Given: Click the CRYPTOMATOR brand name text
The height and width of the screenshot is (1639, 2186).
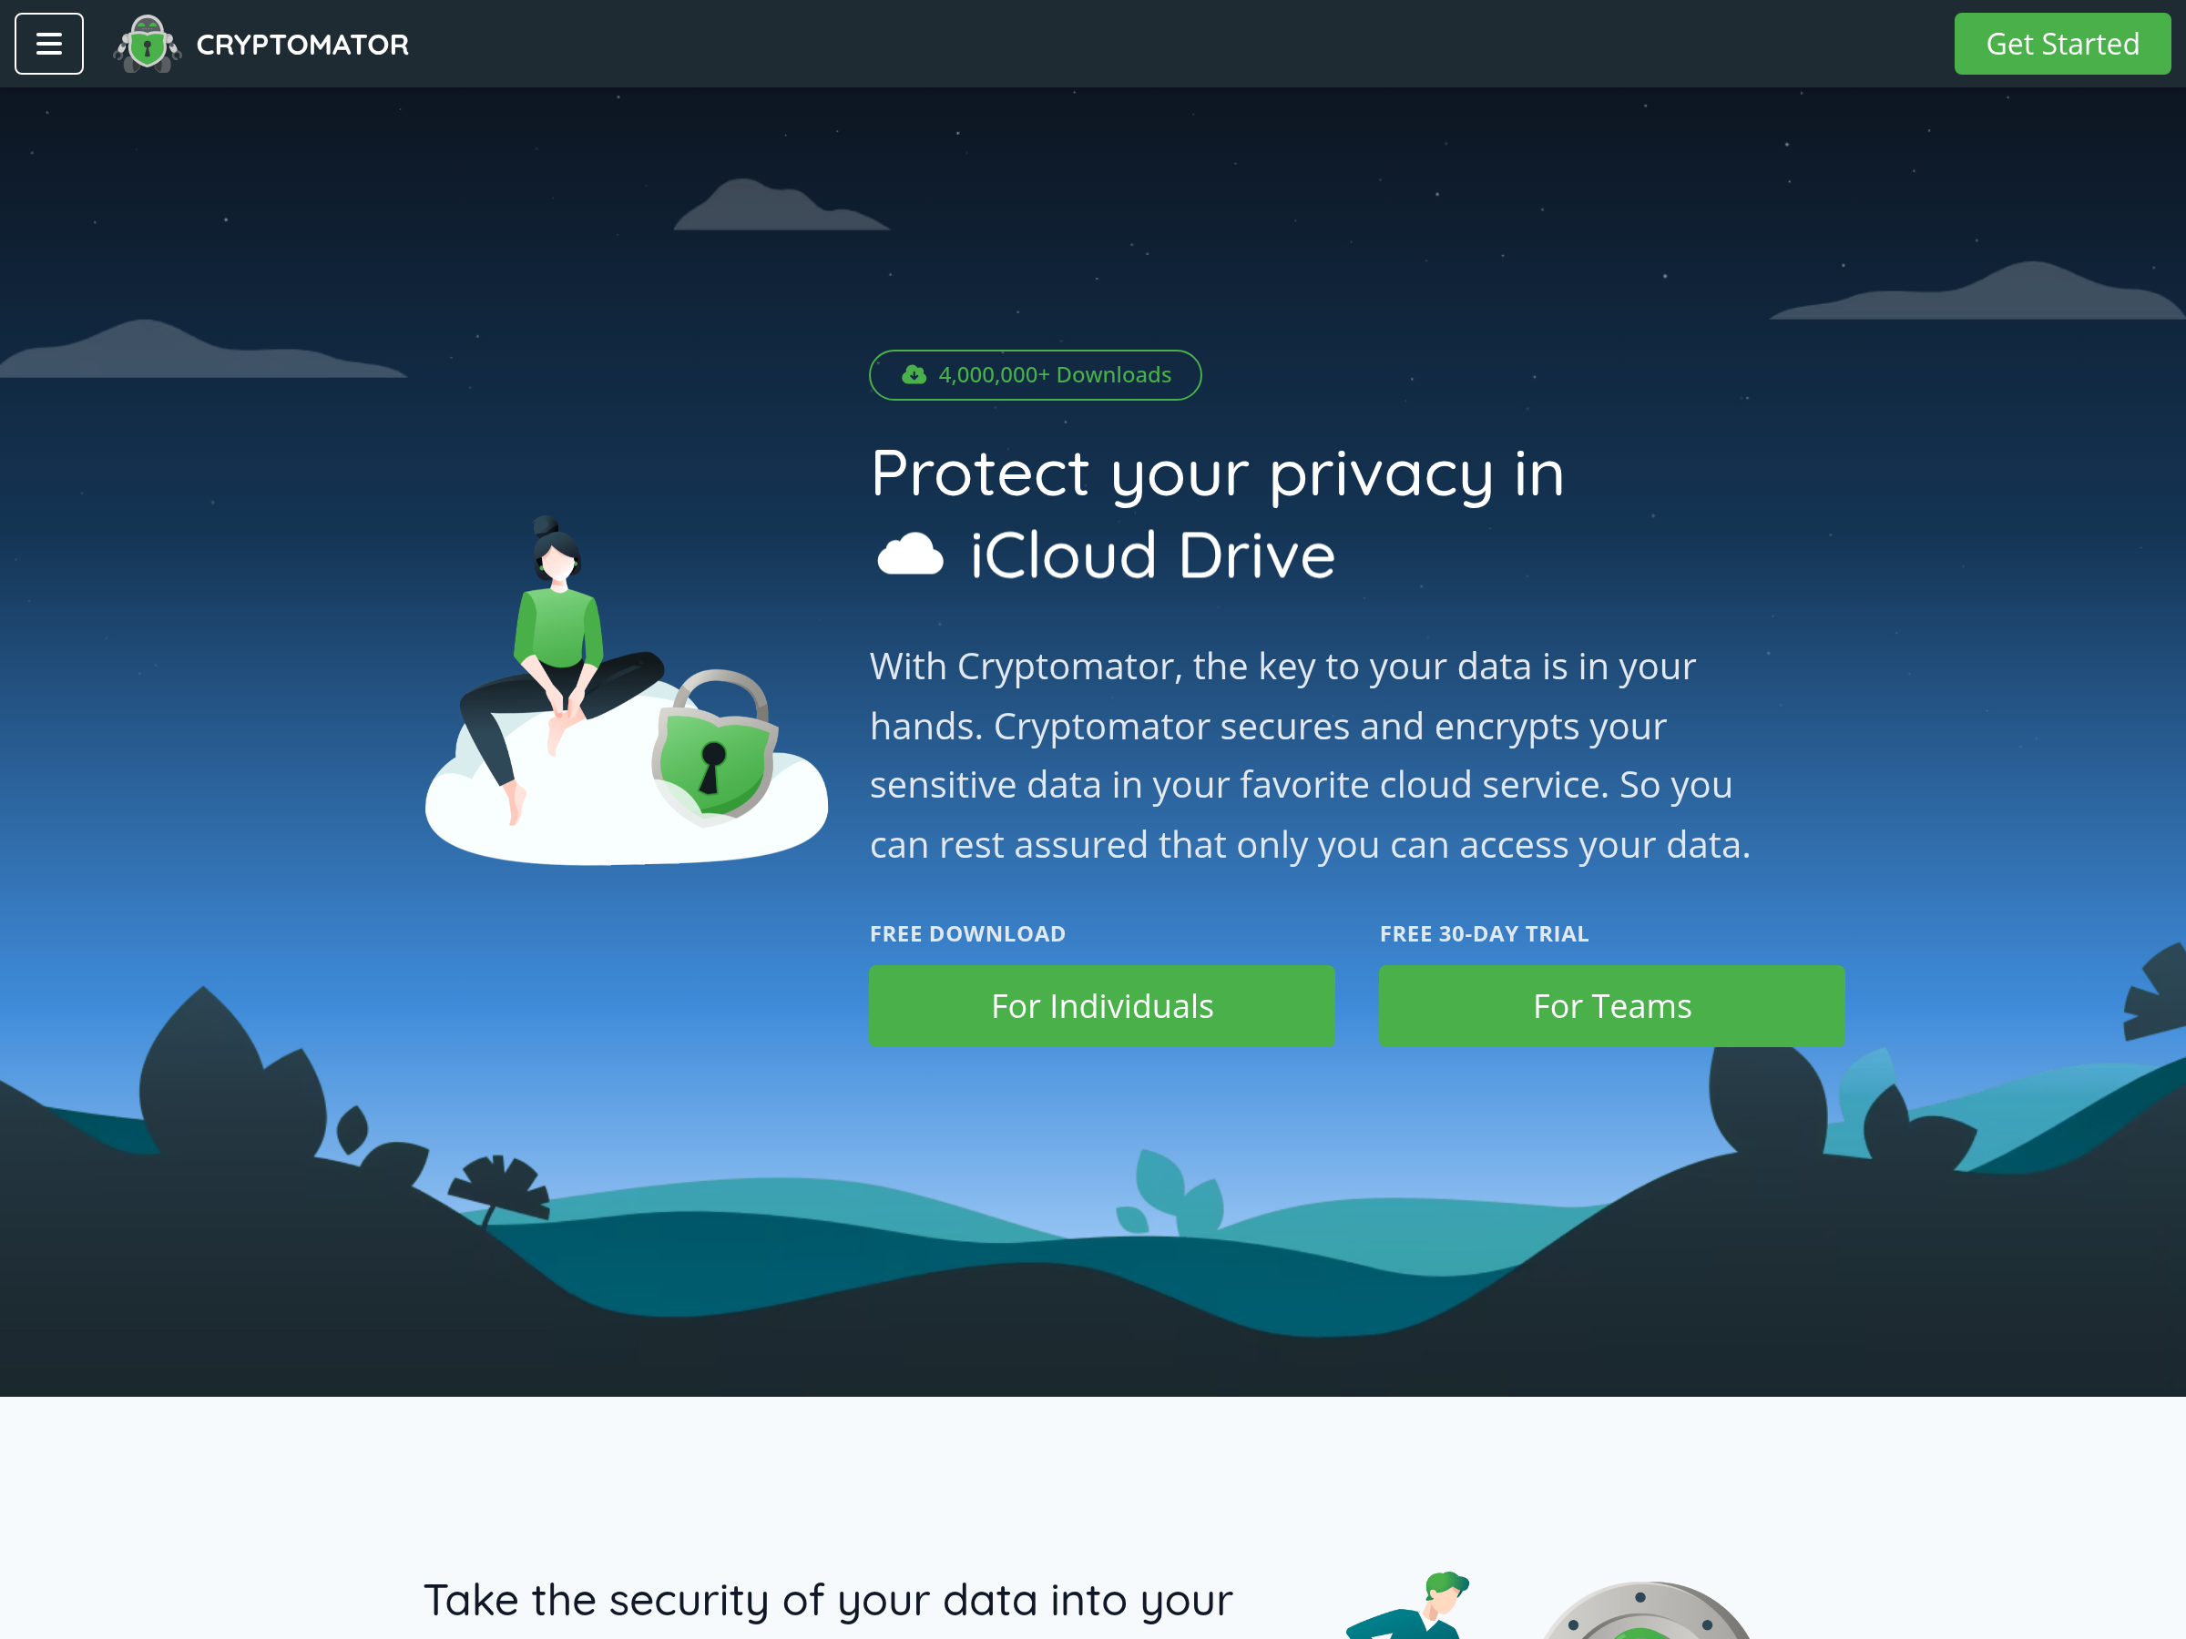Looking at the screenshot, I should [301, 45].
